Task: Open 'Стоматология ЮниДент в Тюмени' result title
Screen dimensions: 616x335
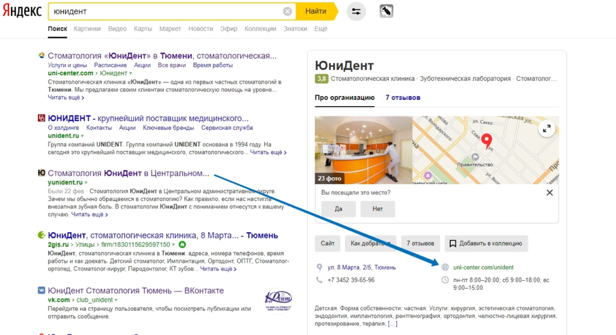Action: [162, 56]
